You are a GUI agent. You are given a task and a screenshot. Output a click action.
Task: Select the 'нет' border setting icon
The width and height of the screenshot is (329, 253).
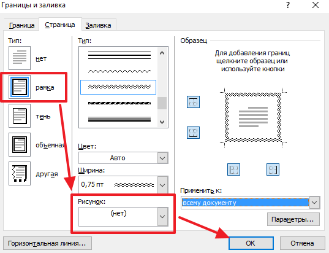click(x=20, y=58)
